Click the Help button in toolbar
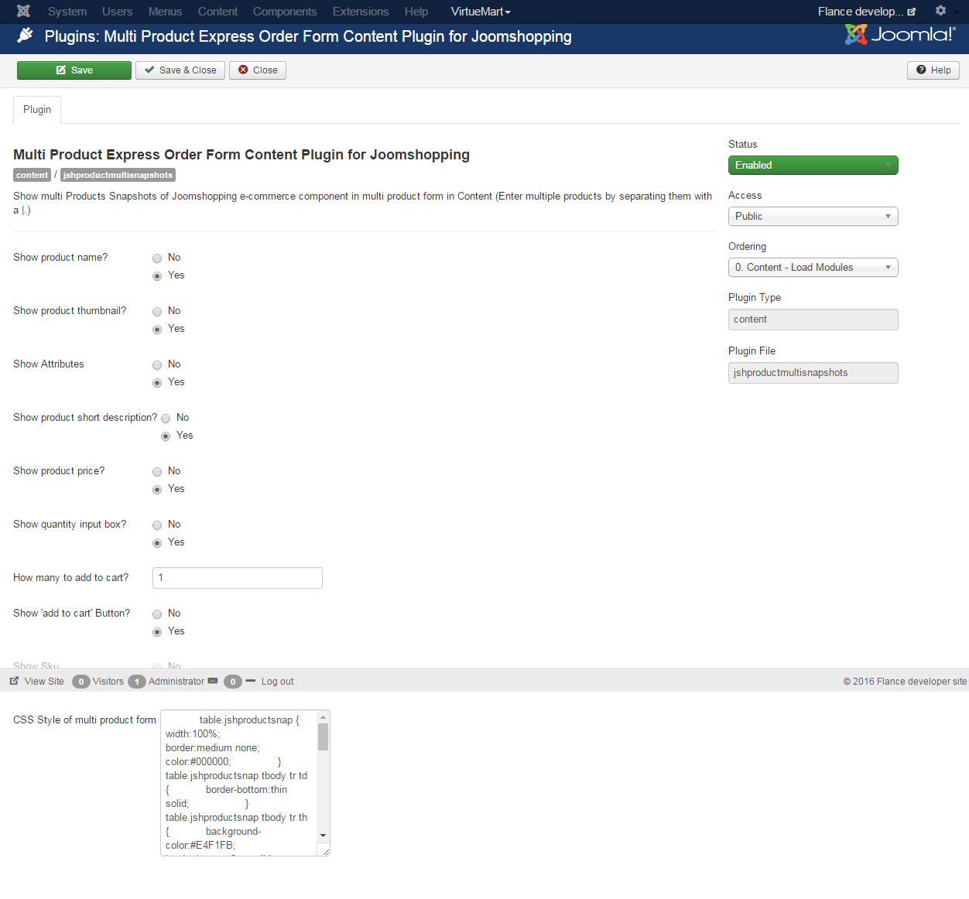Viewport: 969px width, 899px height. point(933,70)
